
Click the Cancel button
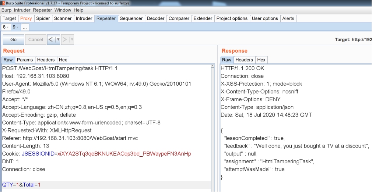point(36,40)
